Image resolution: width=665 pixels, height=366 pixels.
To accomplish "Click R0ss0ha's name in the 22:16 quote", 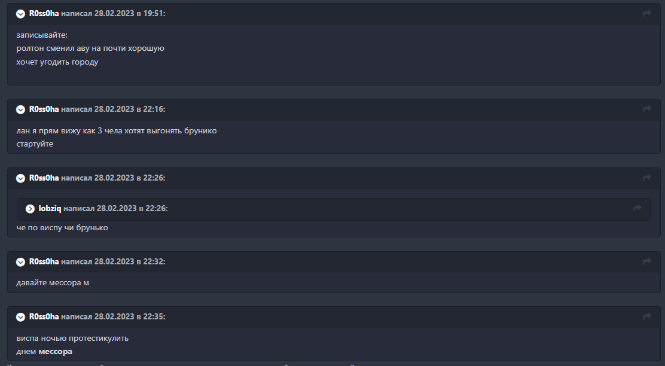I will 44,109.
